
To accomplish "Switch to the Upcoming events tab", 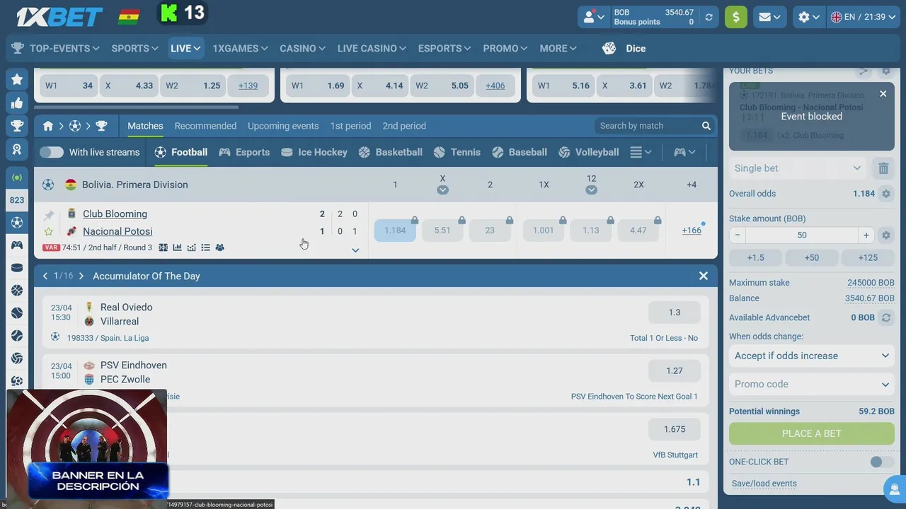I will click(x=283, y=126).
